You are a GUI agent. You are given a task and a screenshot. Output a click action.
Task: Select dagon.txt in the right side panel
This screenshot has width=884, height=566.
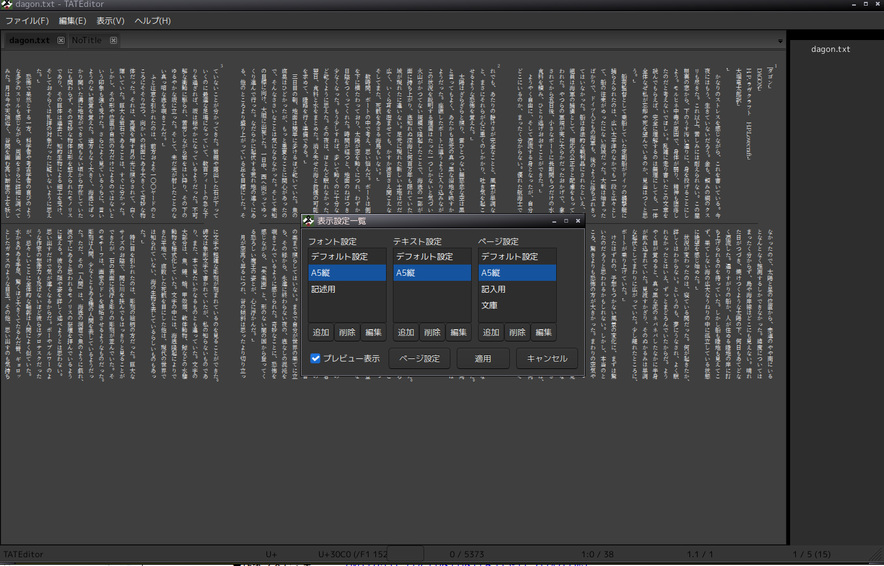pyautogui.click(x=830, y=49)
